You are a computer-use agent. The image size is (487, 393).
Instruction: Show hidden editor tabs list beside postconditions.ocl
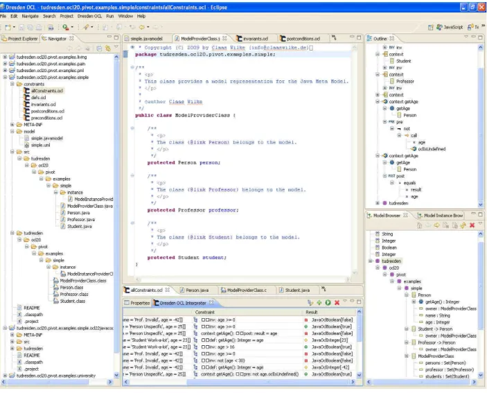[334, 37]
